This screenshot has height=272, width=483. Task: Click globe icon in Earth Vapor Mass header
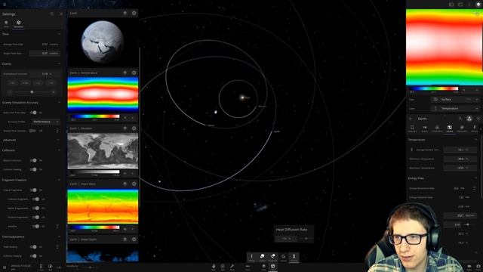(125, 184)
